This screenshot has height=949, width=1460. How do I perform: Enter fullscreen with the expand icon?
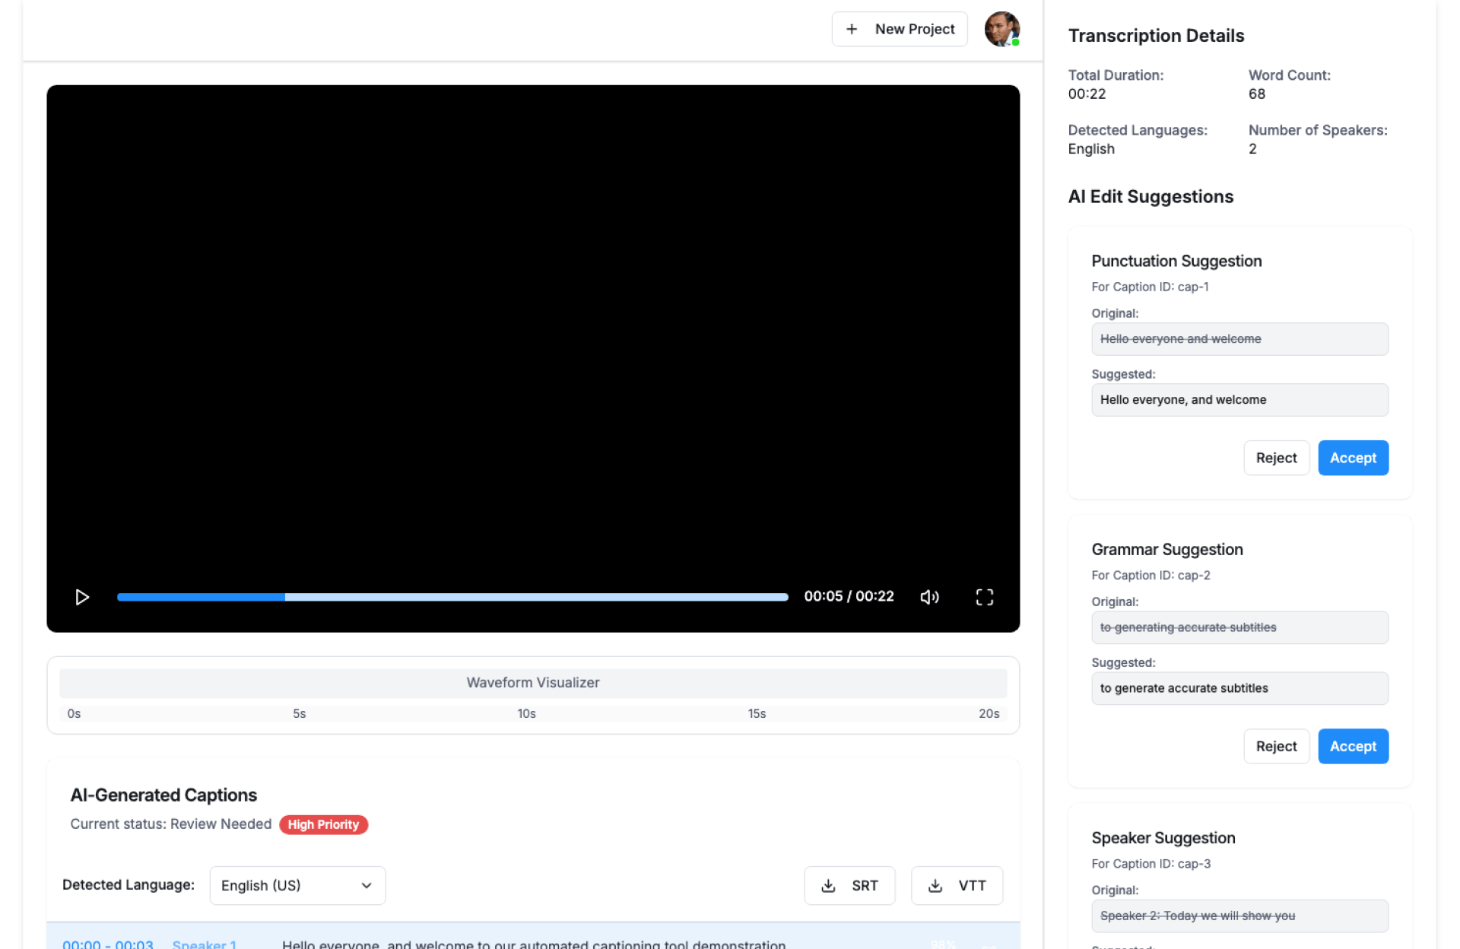pyautogui.click(x=984, y=597)
